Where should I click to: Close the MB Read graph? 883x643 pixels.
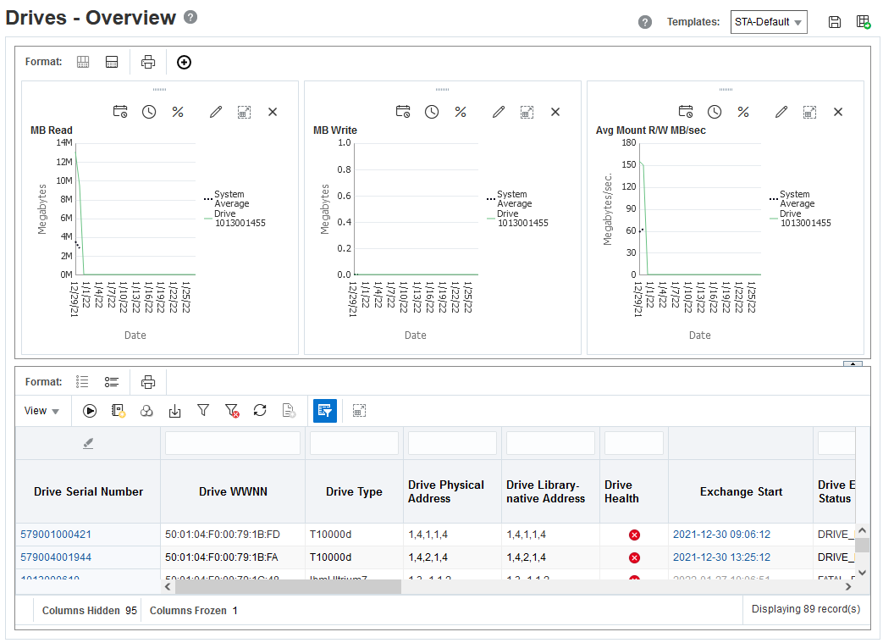(273, 112)
